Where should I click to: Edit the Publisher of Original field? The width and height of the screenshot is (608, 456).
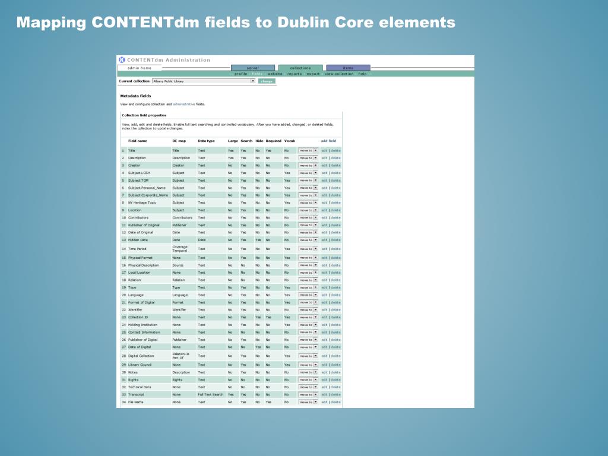(x=324, y=225)
